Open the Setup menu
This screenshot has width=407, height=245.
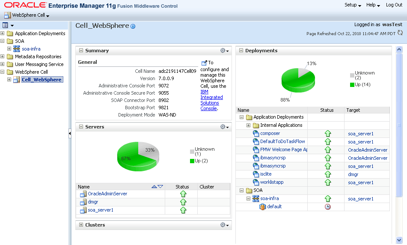(x=353, y=5)
